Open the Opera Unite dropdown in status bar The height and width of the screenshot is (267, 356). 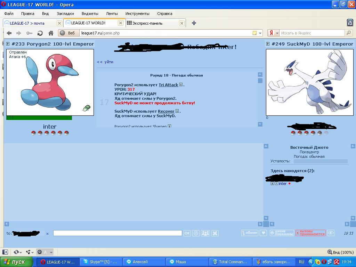(30, 252)
